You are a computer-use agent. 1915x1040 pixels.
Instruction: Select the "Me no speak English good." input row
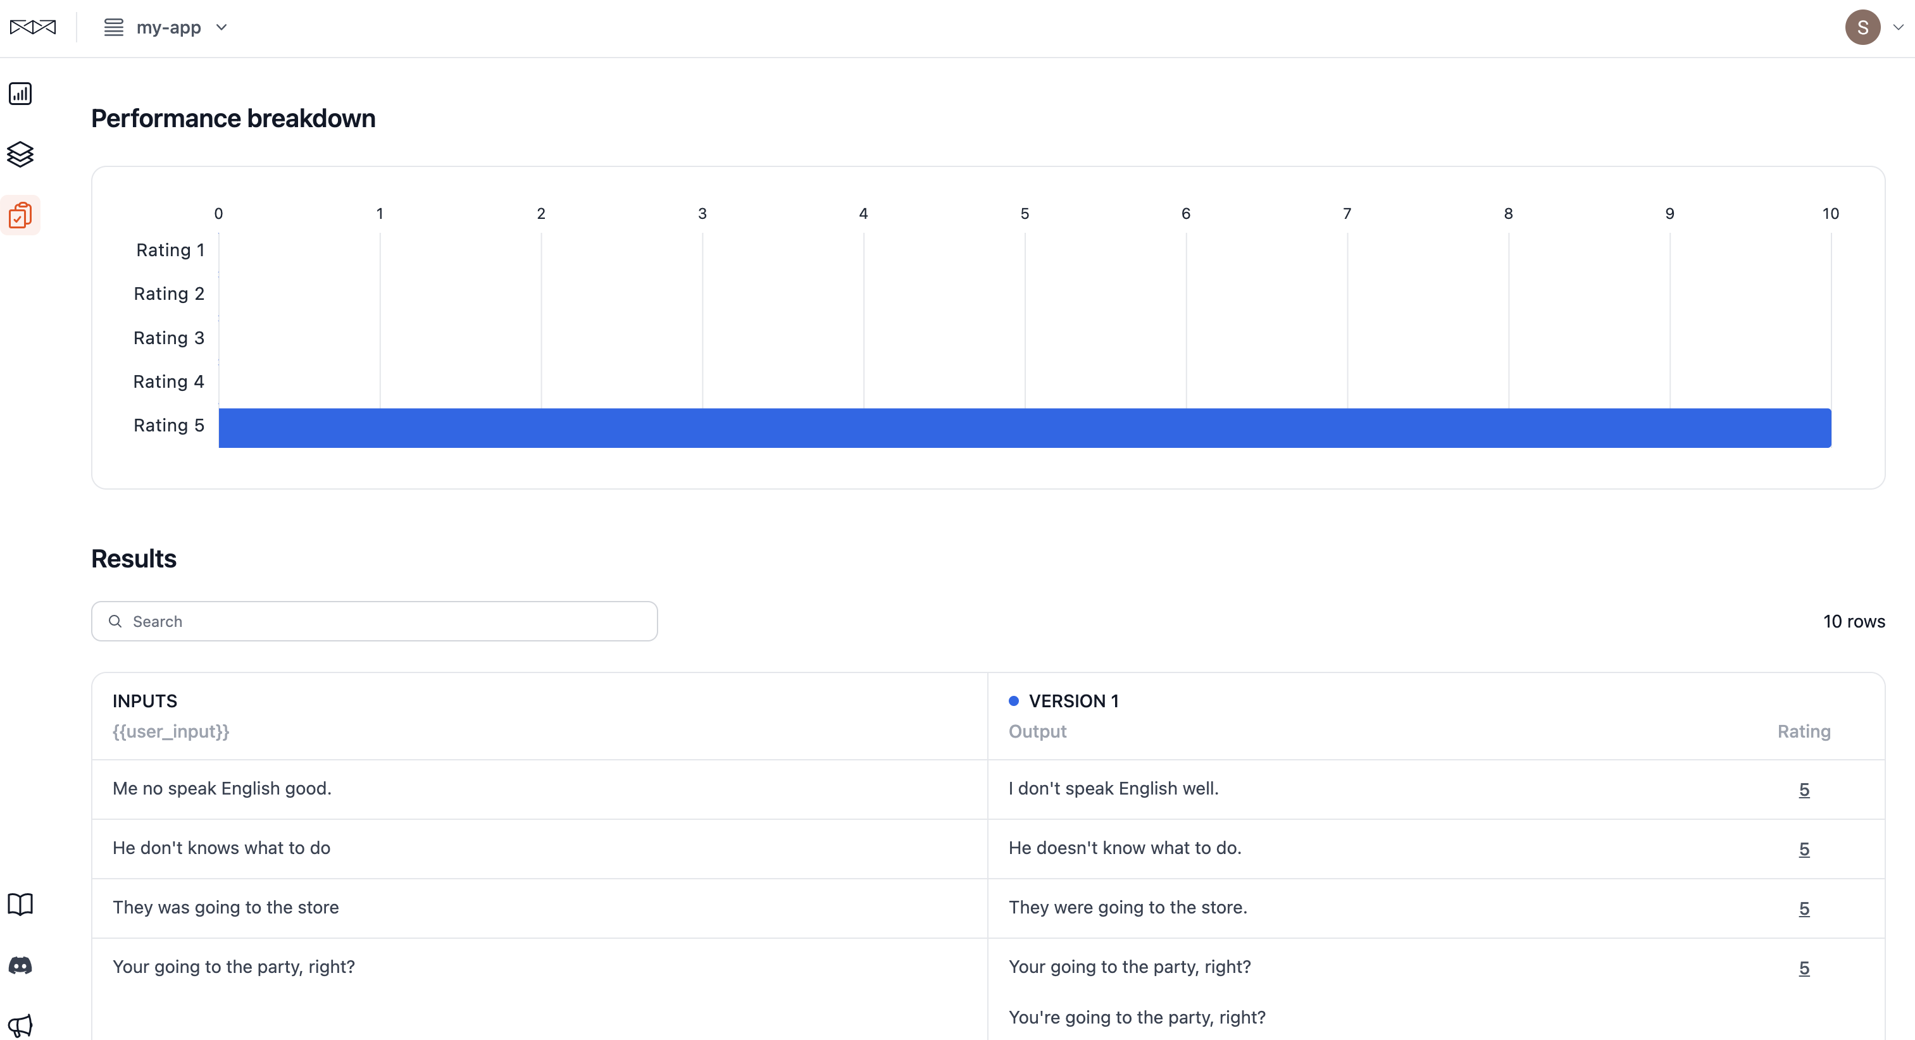tap(221, 788)
